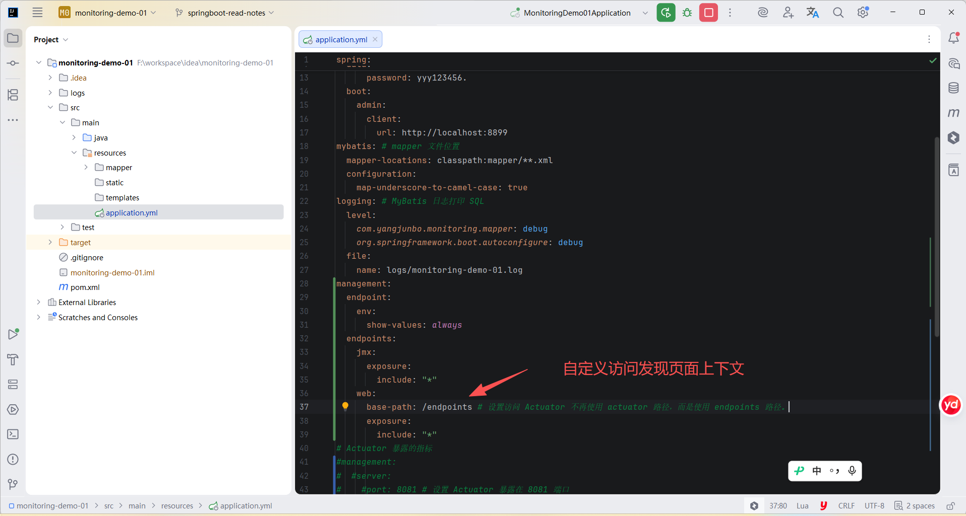The width and height of the screenshot is (966, 516).
Task: Toggle punctuation mode in IME toolbar
Action: pyautogui.click(x=834, y=471)
